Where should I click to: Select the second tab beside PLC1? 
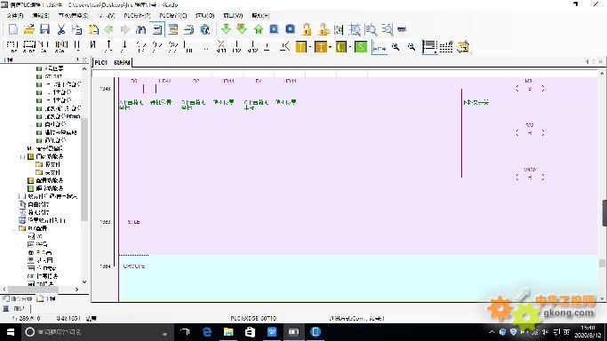(122, 62)
